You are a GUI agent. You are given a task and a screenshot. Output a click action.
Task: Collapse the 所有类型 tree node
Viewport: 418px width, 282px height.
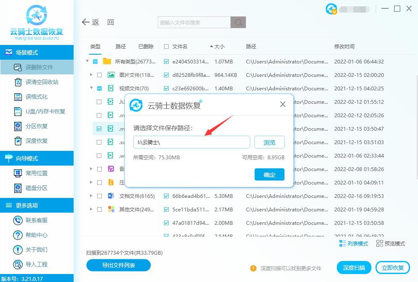tap(87, 61)
